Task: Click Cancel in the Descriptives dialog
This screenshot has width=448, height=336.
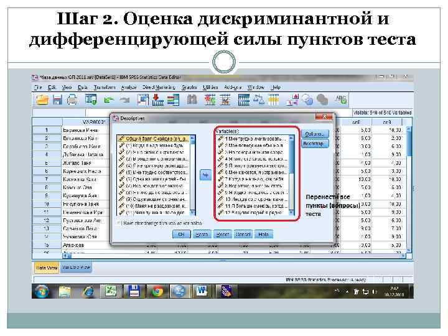Action: pyautogui.click(x=243, y=235)
